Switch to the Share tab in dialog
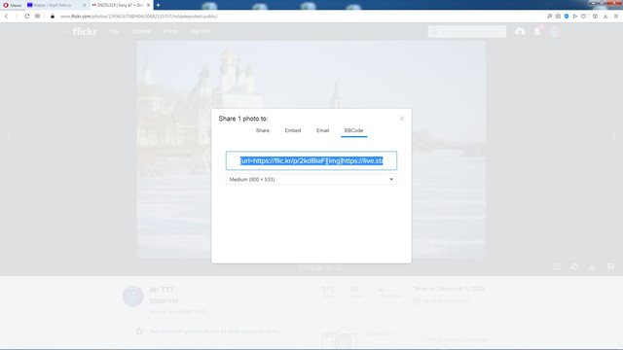 point(263,130)
